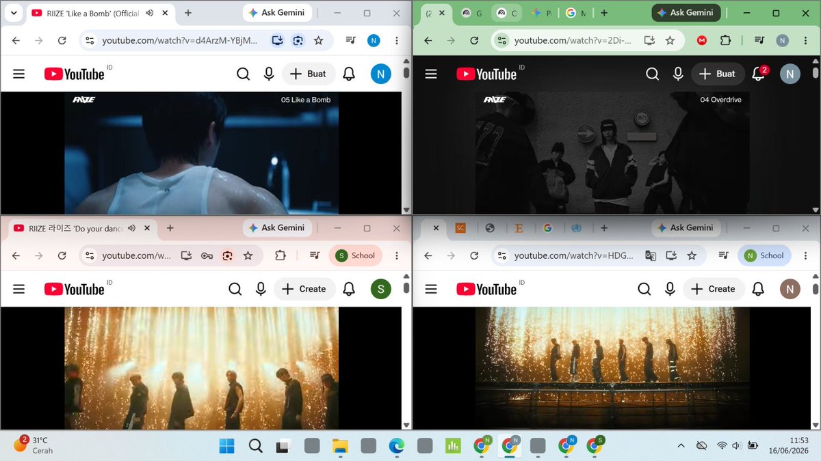
Task: Toggle bookmark star in Overdrive window
Action: click(670, 40)
